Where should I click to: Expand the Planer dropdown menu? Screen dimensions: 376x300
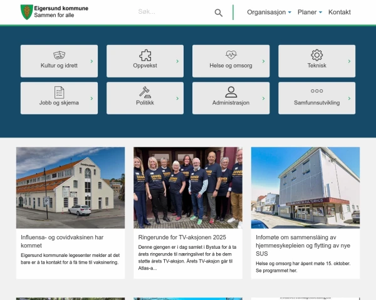click(310, 12)
